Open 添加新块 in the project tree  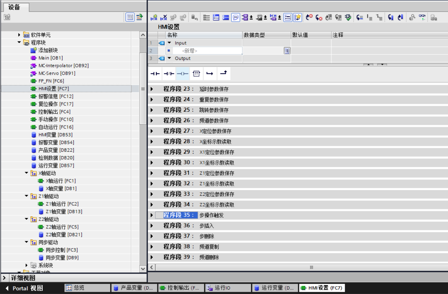(x=48, y=50)
